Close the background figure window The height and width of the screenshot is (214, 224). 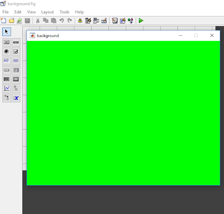[x=212, y=36]
